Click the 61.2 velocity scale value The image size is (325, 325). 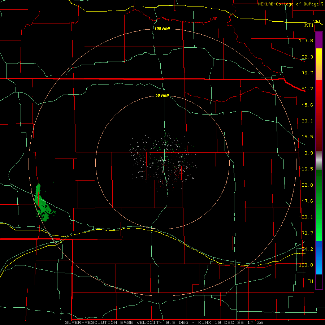[307, 89]
